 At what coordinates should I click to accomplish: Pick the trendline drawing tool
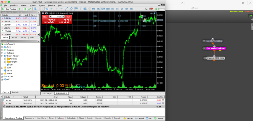point(66,9)
